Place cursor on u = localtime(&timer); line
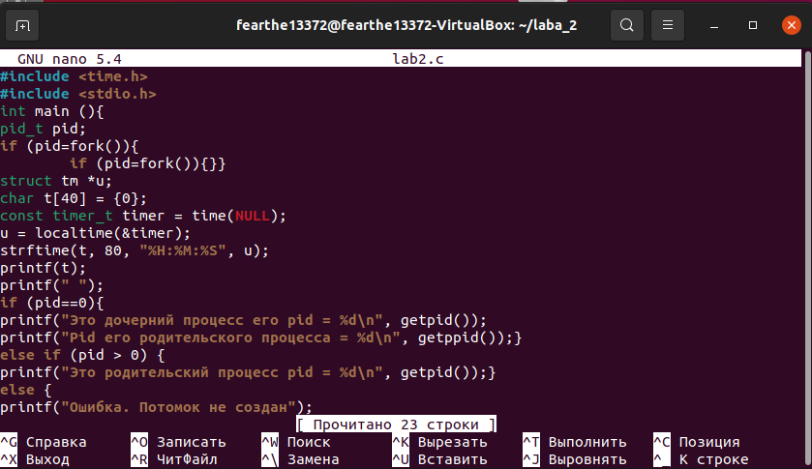The height and width of the screenshot is (469, 812). 95,233
